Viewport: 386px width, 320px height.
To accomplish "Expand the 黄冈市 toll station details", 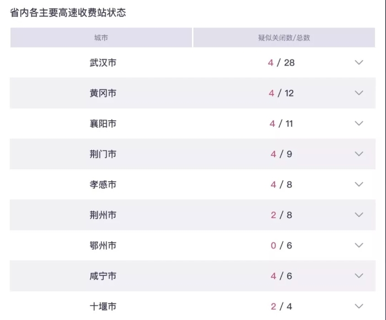I will (x=359, y=93).
